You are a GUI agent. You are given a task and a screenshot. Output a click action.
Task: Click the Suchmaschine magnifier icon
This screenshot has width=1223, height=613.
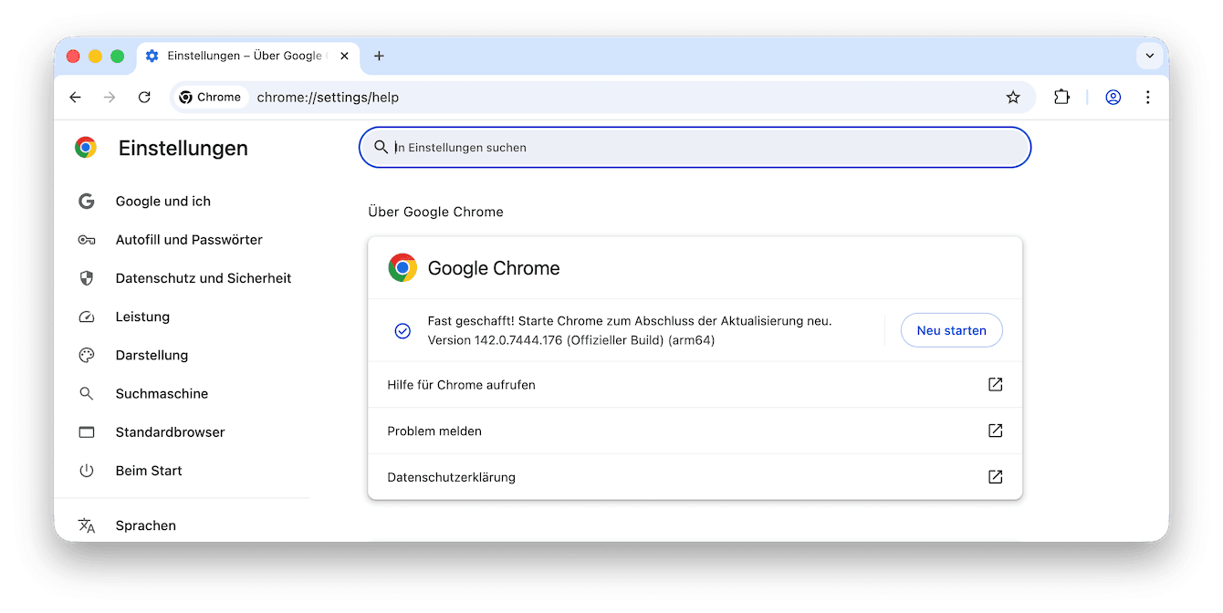86,393
